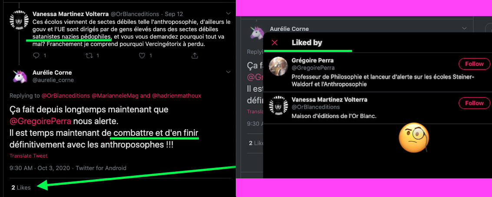Screen dimensions: 492x197
Task: Click the Twitter for Android source link
Action: (x=101, y=168)
